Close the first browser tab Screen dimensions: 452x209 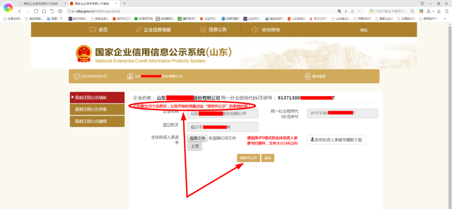pyautogui.click(x=64, y=4)
